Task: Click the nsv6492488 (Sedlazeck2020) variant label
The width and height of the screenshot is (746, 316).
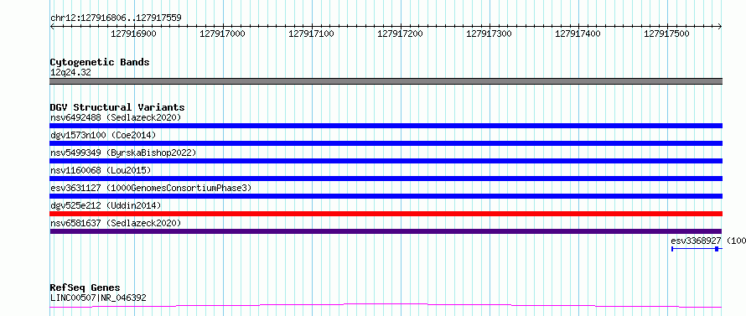Action: click(116, 117)
